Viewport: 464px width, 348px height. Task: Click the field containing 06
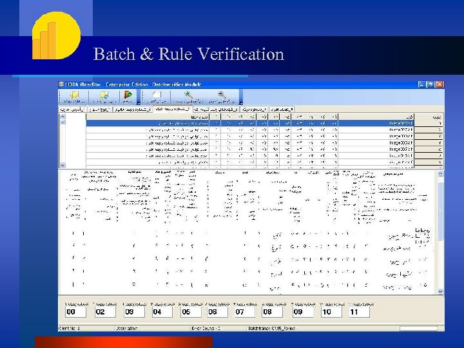(x=218, y=312)
